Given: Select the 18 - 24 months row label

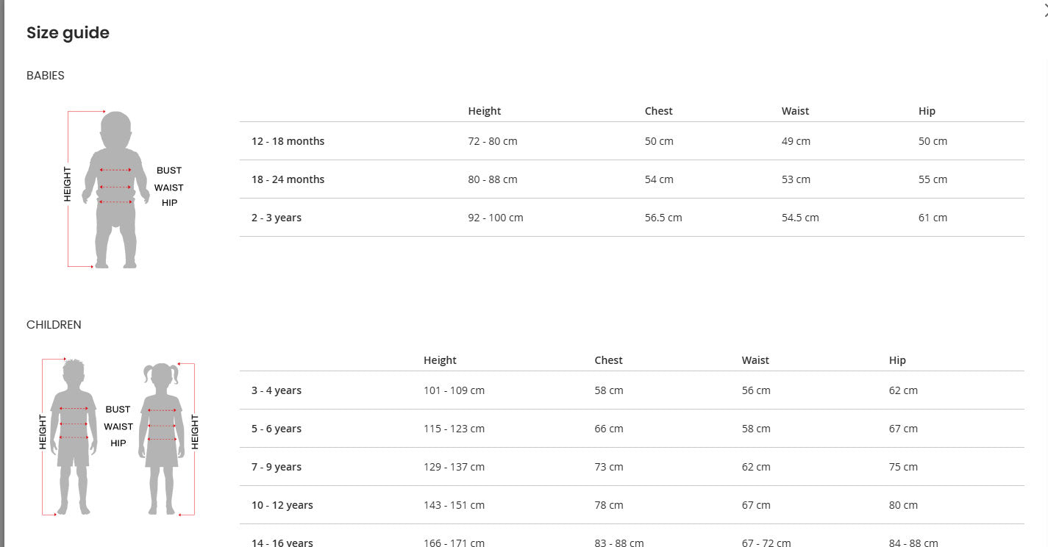Looking at the screenshot, I should 288,179.
